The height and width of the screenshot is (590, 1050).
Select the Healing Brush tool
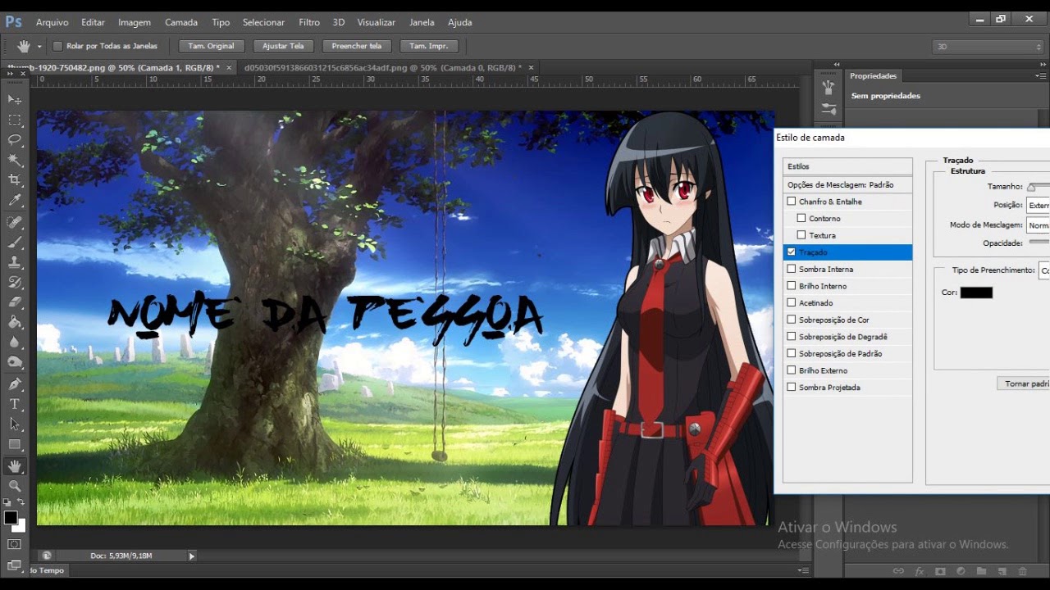[x=15, y=222]
